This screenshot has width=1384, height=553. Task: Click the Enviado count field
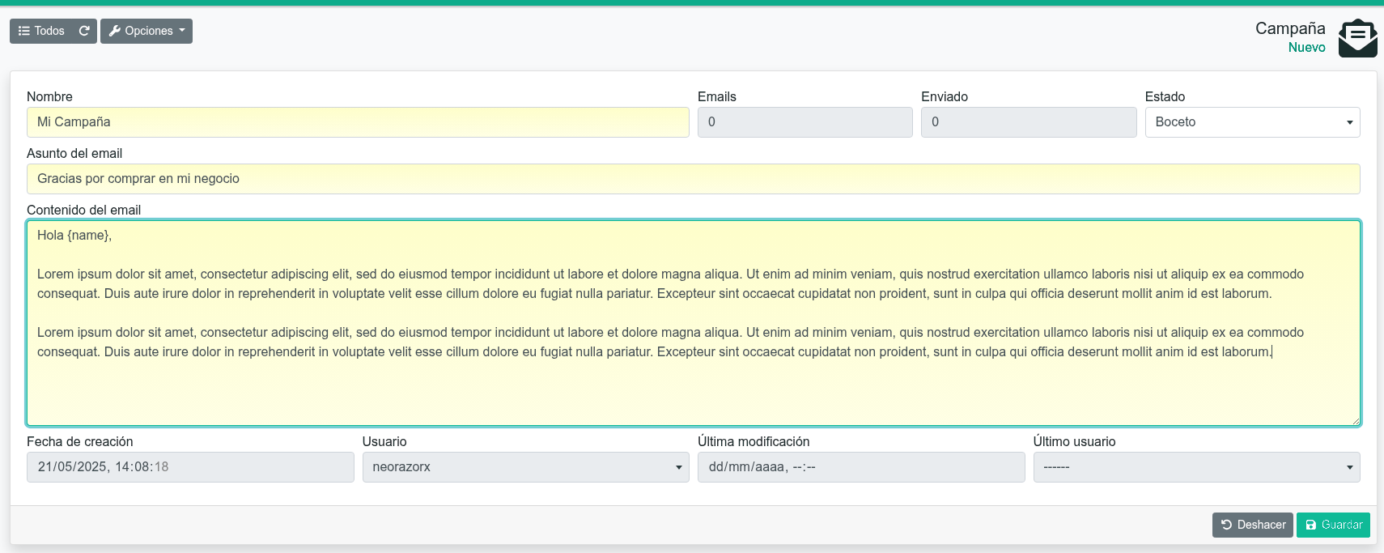1029,122
